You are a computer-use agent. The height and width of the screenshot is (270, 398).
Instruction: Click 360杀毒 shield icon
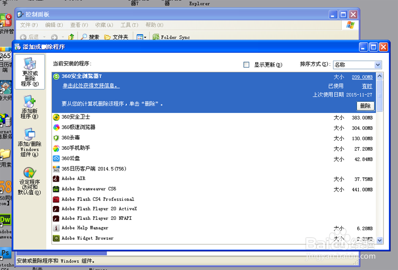pos(56,138)
